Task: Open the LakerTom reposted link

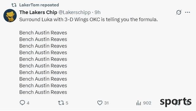Action: (x=39, y=5)
